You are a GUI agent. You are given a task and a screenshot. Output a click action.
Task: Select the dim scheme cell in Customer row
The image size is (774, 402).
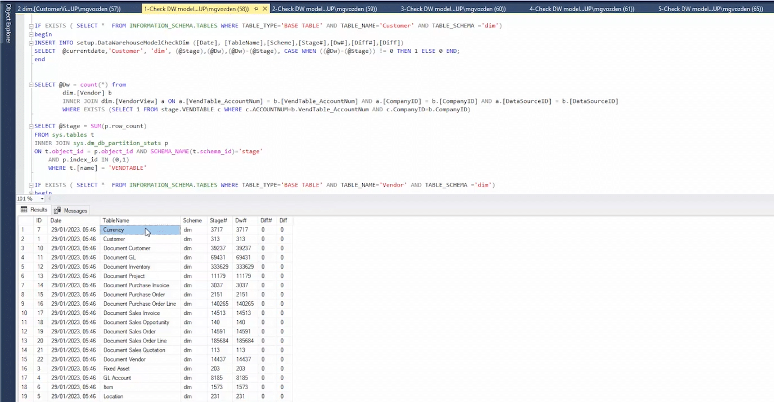coord(194,239)
